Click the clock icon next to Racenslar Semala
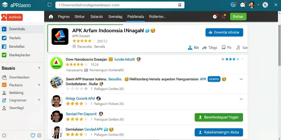Image resolution: width=281 pixels, height=140 pixels. (x=74, y=46)
